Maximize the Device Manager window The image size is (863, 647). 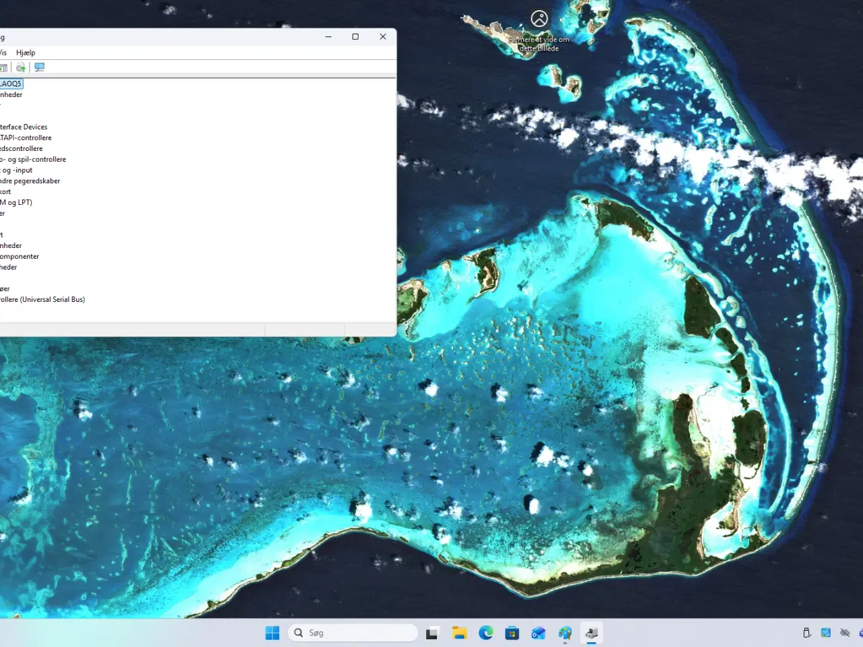click(355, 37)
